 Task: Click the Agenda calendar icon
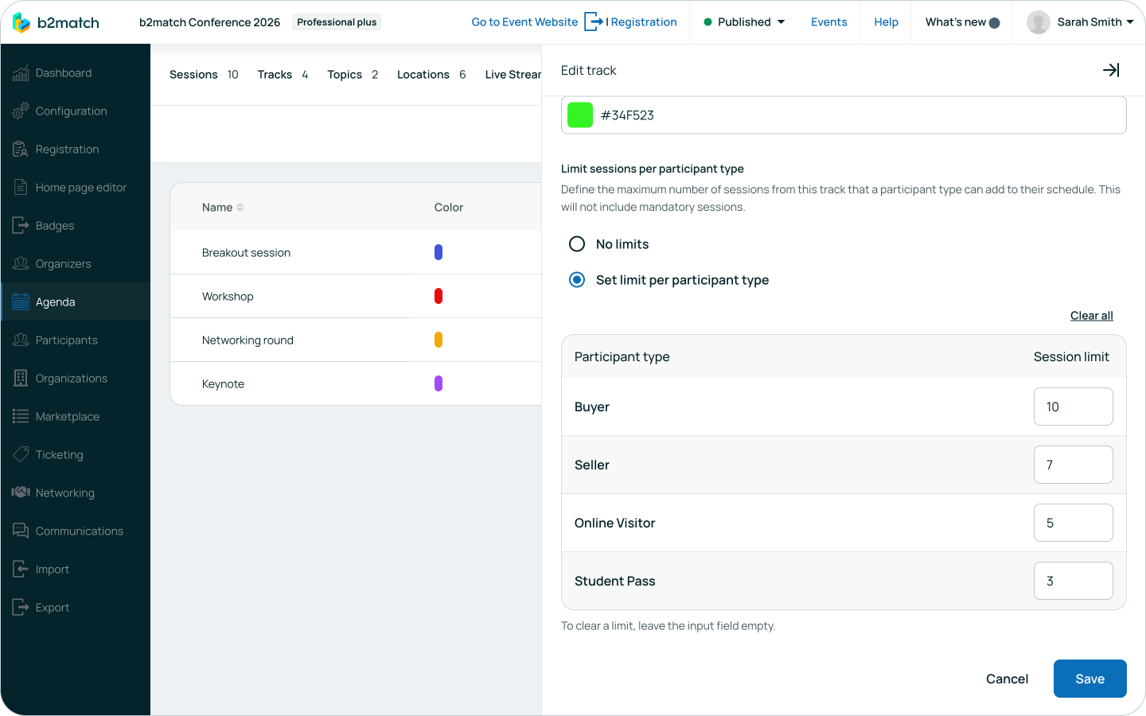point(21,302)
